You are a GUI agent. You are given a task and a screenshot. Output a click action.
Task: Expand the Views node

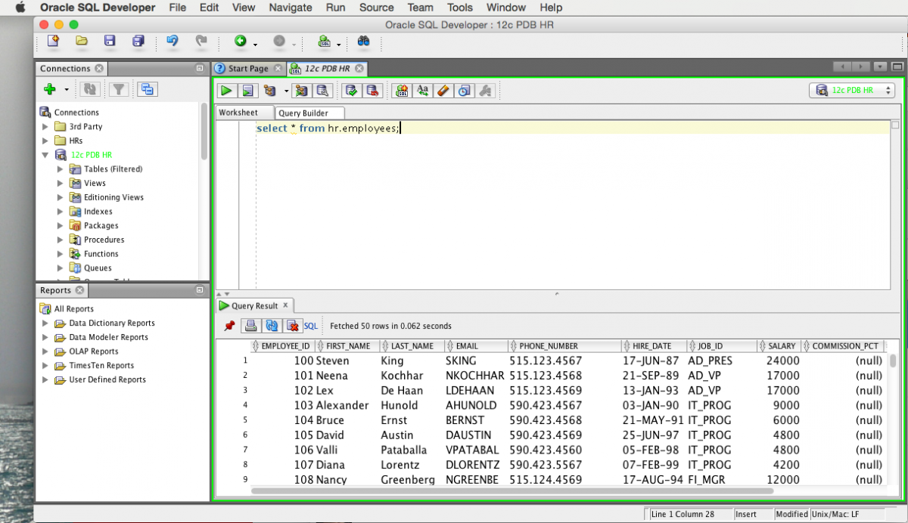tap(61, 183)
